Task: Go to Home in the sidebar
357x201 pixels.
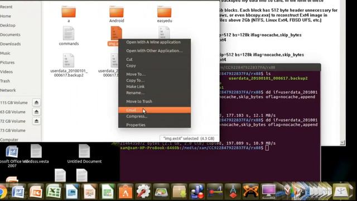Action: [6, 16]
